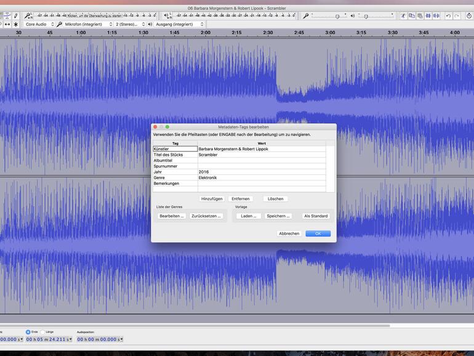
Task: Click the timeline ruler at 1:00
Action: pos(81,33)
